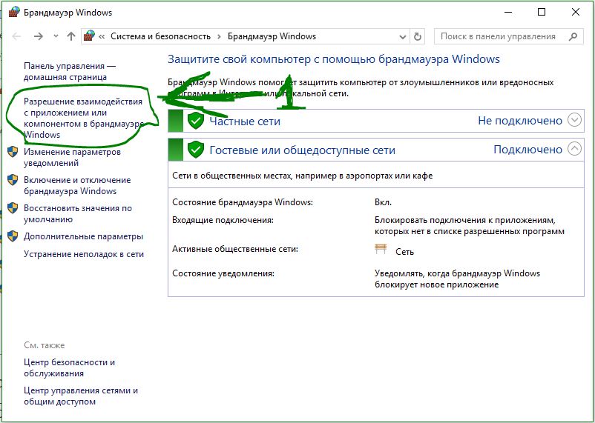This screenshot has width=595, height=423.
Task: Click 'См. также' section label
Action: click(x=45, y=345)
